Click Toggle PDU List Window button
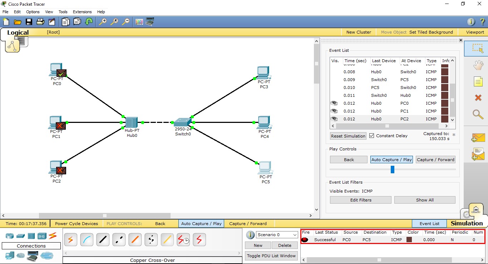The width and height of the screenshot is (488, 264). coord(271,256)
